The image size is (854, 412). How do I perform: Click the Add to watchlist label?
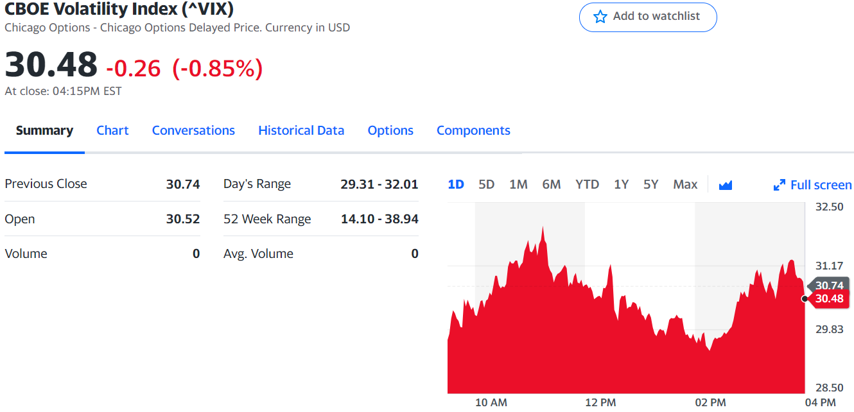656,16
